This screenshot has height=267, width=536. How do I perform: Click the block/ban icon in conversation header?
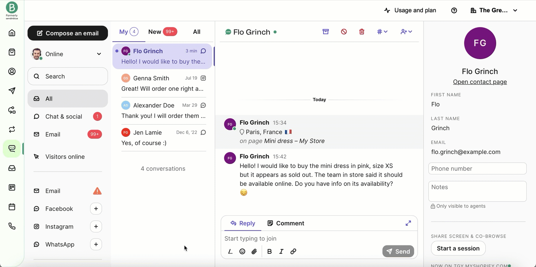click(344, 32)
